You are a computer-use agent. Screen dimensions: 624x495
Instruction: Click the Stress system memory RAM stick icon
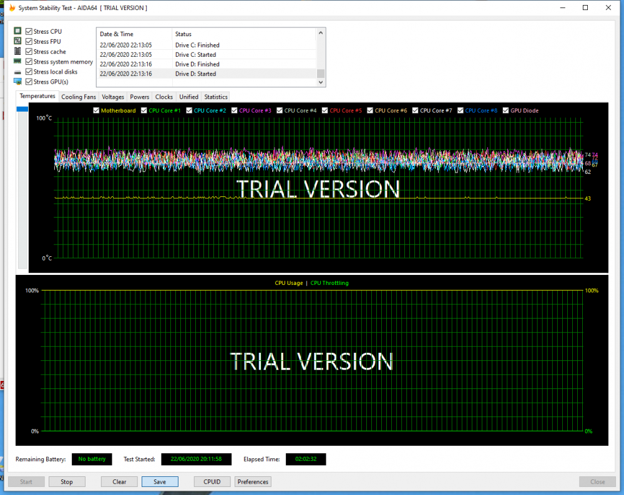pos(17,60)
